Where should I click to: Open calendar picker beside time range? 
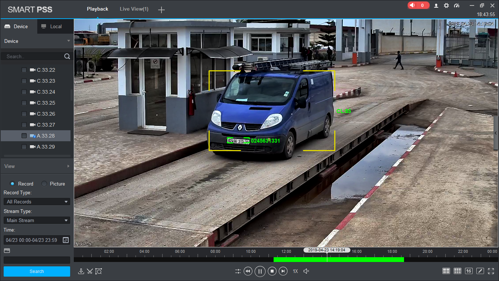66,240
